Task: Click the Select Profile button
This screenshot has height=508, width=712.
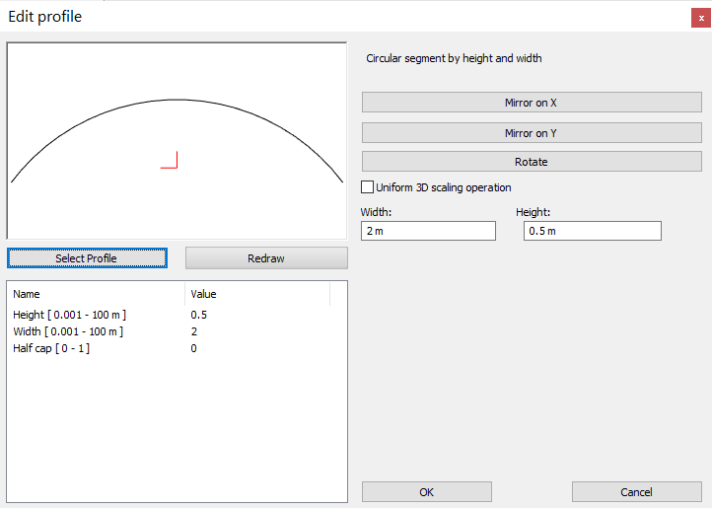Action: [87, 258]
